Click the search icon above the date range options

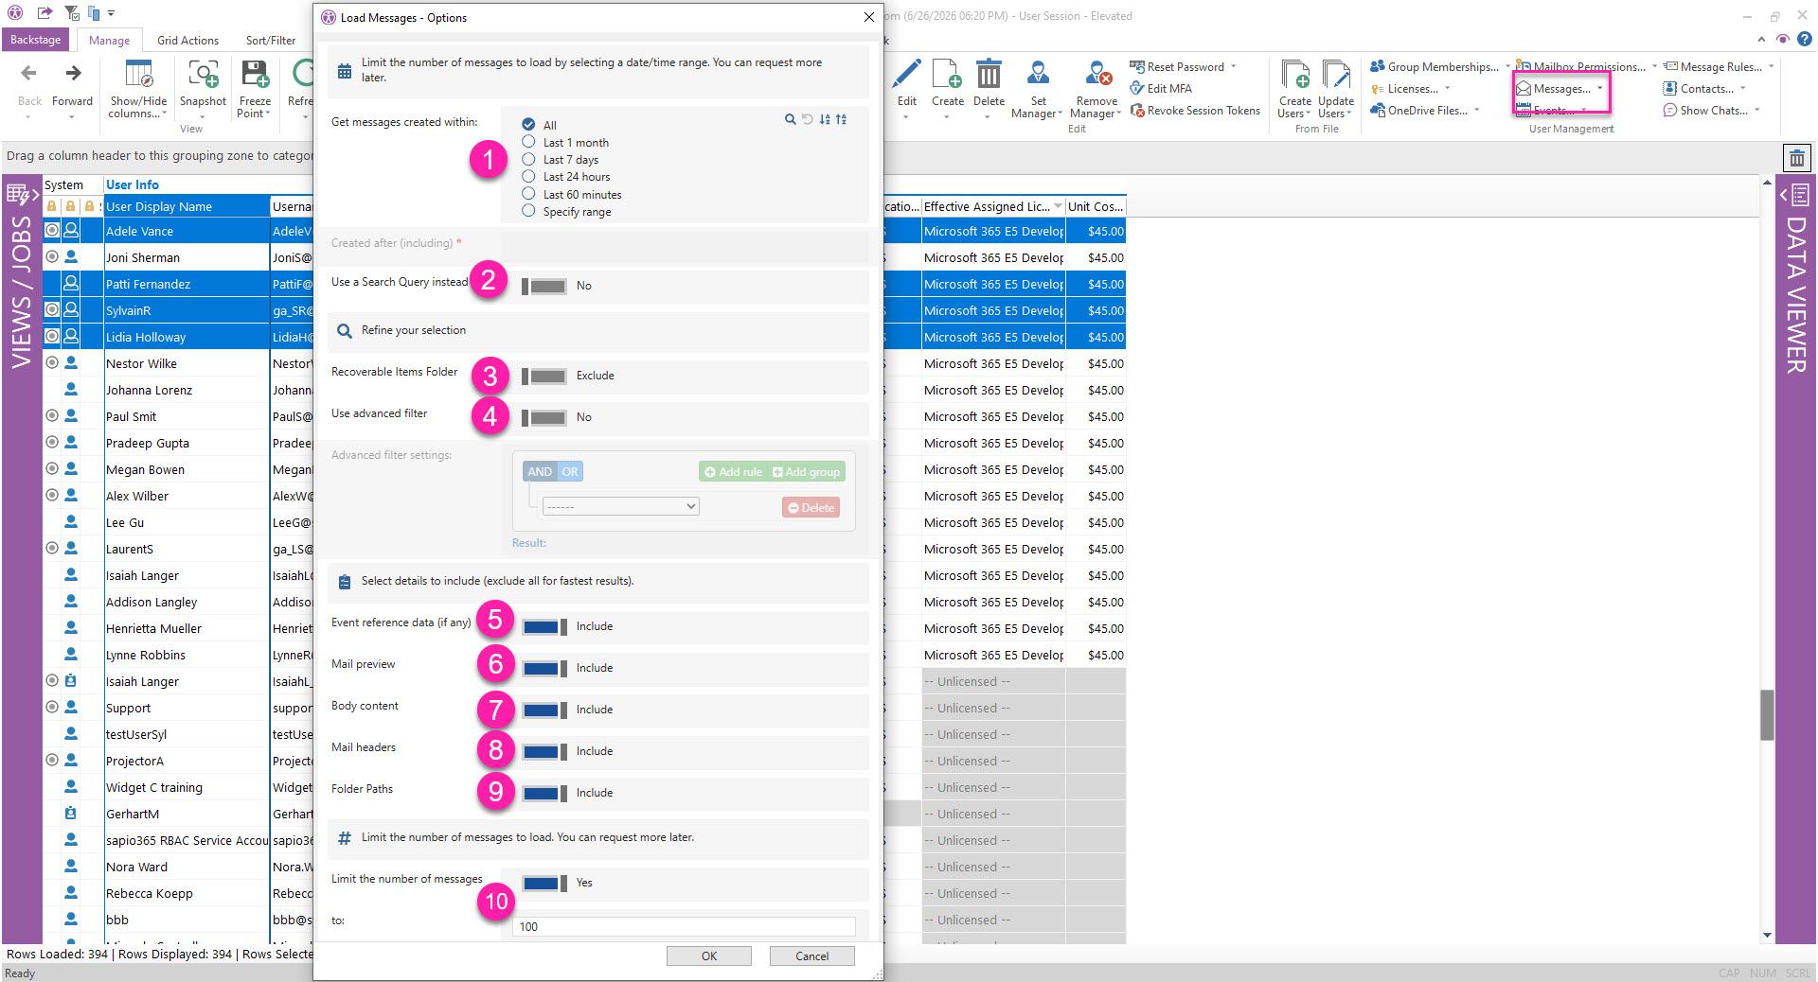pos(790,119)
